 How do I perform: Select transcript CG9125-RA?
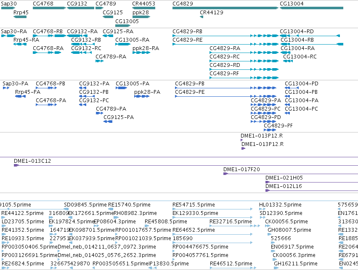pyautogui.click(x=118, y=31)
